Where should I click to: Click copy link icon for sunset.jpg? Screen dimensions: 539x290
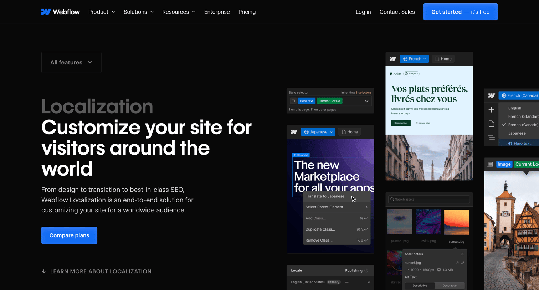tap(463, 263)
